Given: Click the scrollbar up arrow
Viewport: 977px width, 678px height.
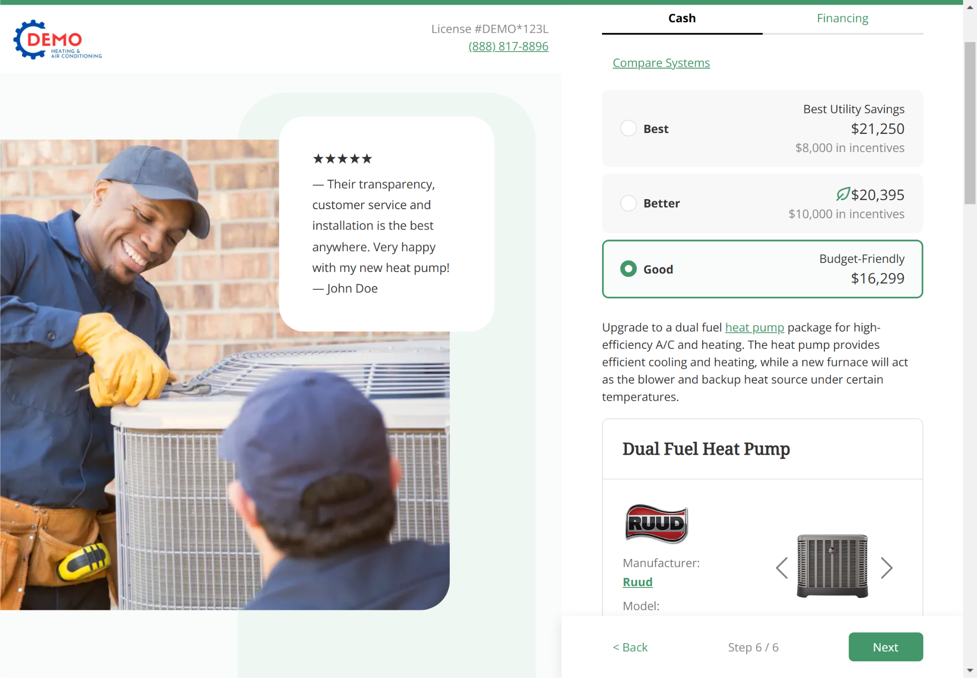Looking at the screenshot, I should click(x=970, y=7).
